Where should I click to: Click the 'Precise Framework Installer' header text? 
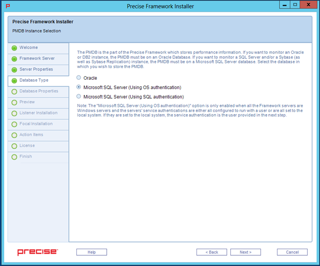coord(43,22)
